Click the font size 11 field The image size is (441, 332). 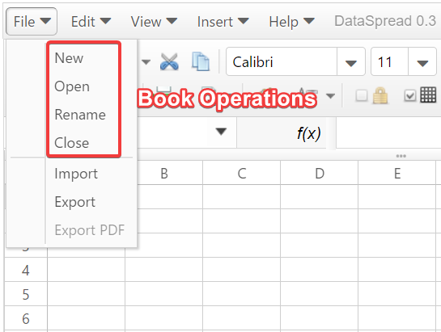click(389, 61)
